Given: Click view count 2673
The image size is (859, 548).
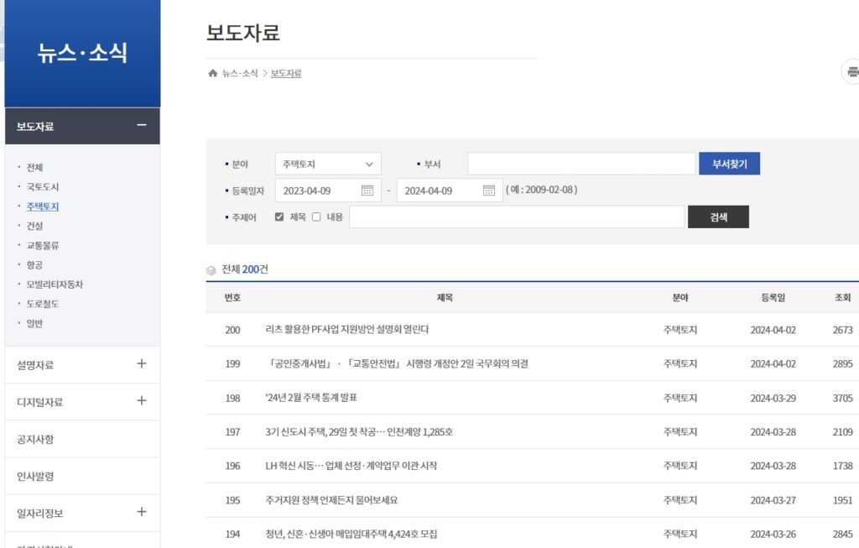Looking at the screenshot, I should point(842,330).
